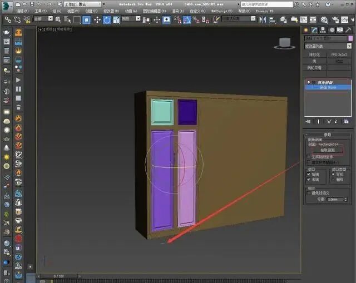
Task: Select the Bind to Space Warp icon
Action: (x=27, y=20)
